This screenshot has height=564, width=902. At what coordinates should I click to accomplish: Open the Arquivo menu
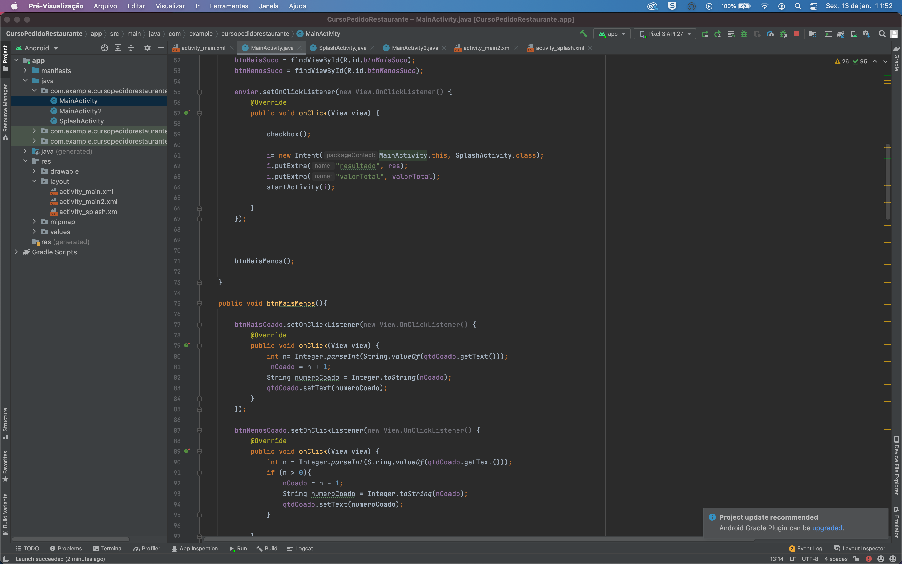pyautogui.click(x=105, y=6)
